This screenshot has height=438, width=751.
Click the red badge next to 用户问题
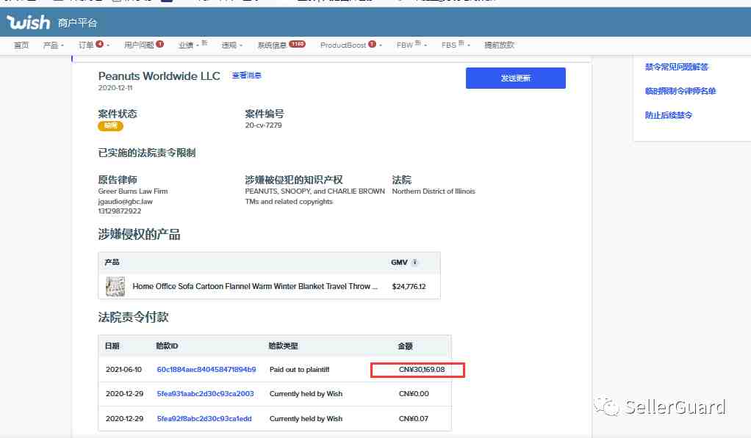(x=160, y=44)
